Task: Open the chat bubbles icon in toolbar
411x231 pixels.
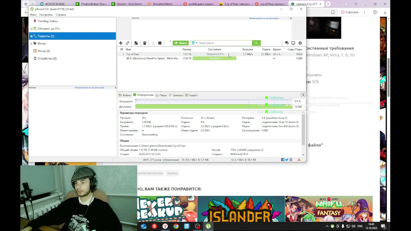Action: tap(287, 43)
